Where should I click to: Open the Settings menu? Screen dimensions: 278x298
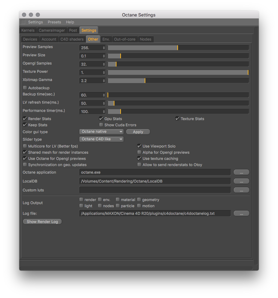pyautogui.click(x=35, y=22)
